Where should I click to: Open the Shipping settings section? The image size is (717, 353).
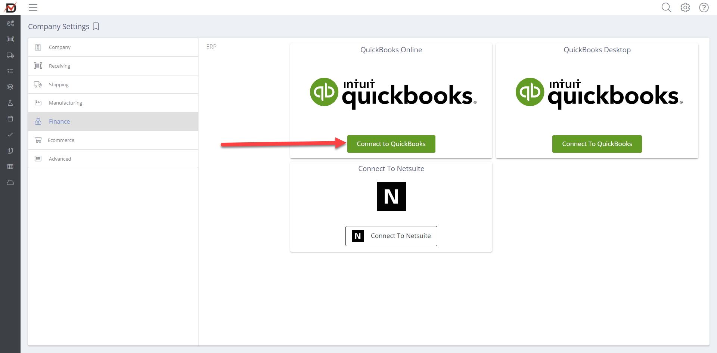[x=113, y=84]
